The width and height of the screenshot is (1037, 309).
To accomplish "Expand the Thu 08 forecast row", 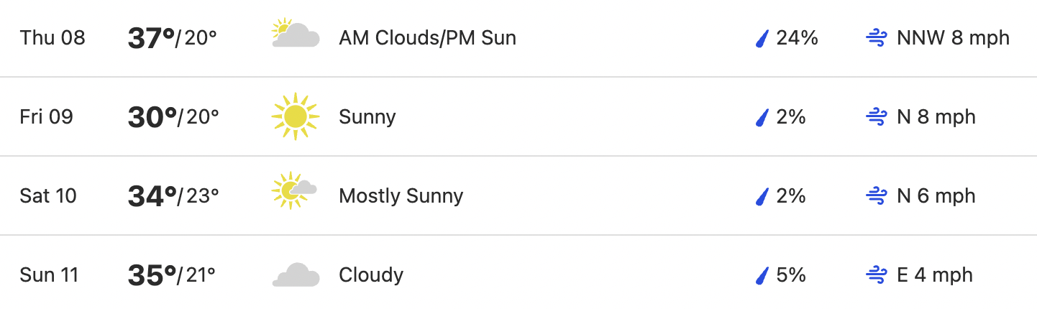I will [518, 38].
